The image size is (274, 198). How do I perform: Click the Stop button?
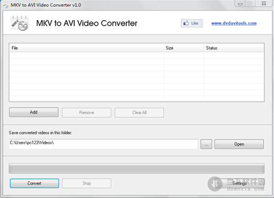pyautogui.click(x=86, y=183)
